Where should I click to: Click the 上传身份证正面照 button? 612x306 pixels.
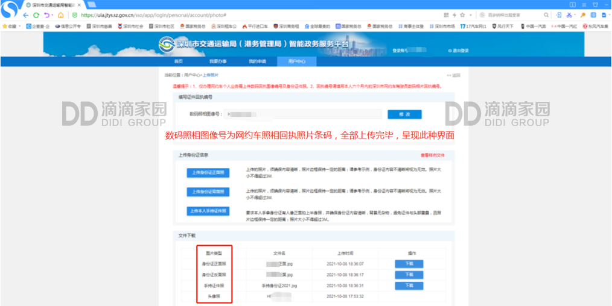(x=208, y=173)
